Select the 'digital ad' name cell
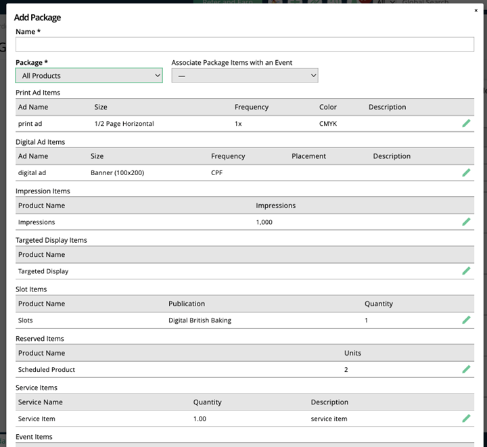Screen dimensions: 487x447 [32, 172]
